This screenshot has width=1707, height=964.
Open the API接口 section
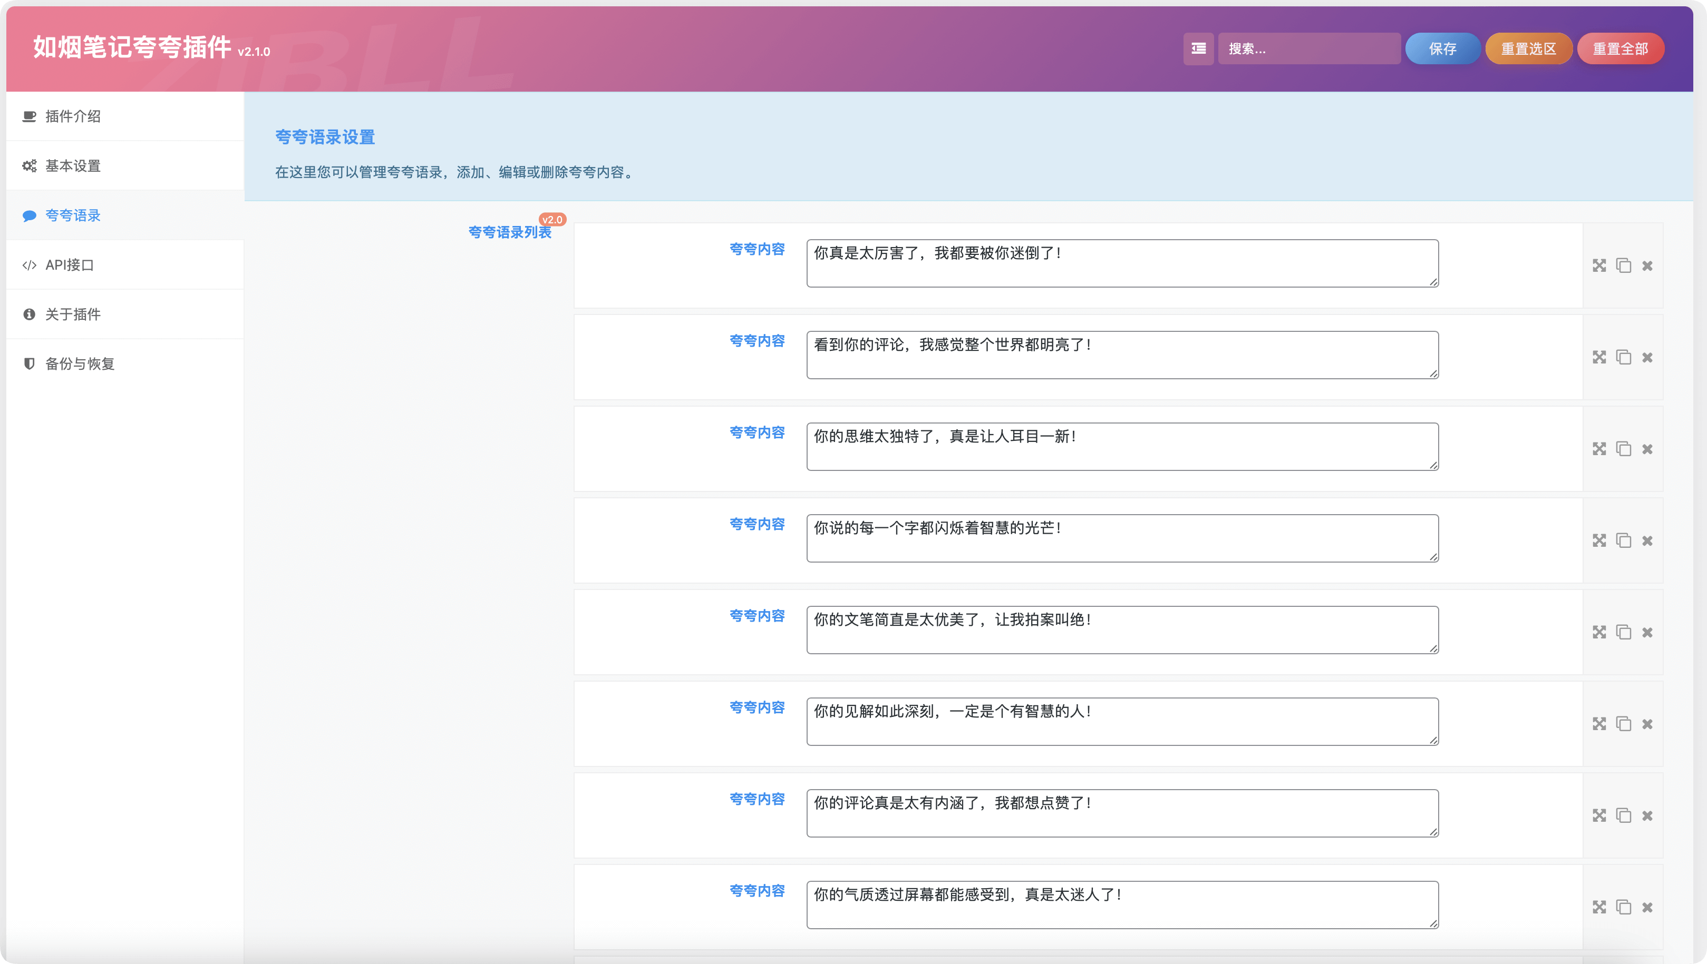pos(70,265)
